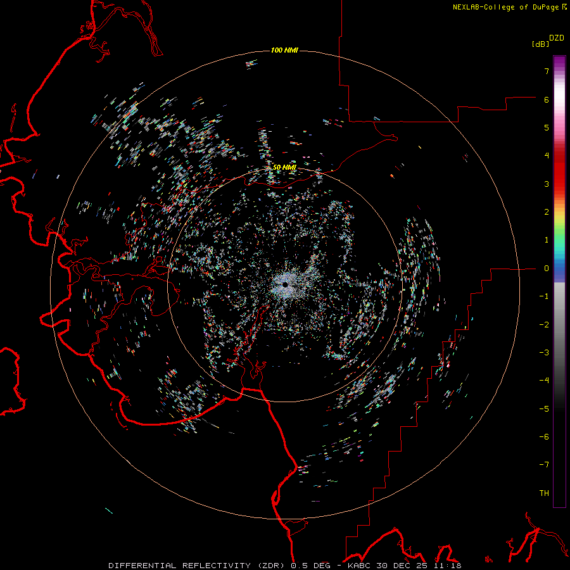The height and width of the screenshot is (570, 570).
Task: Click the -3 value on the dB scale
Action: 544,353
